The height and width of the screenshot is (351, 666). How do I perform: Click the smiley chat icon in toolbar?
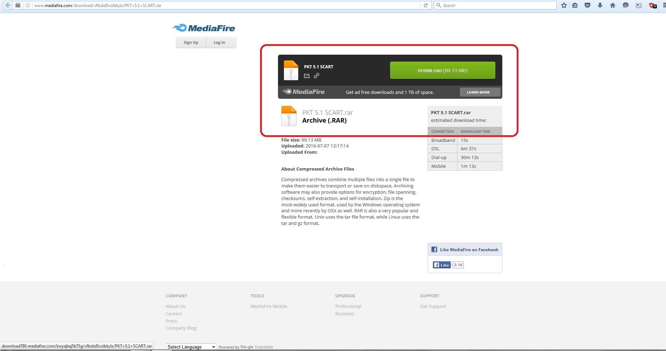point(626,5)
